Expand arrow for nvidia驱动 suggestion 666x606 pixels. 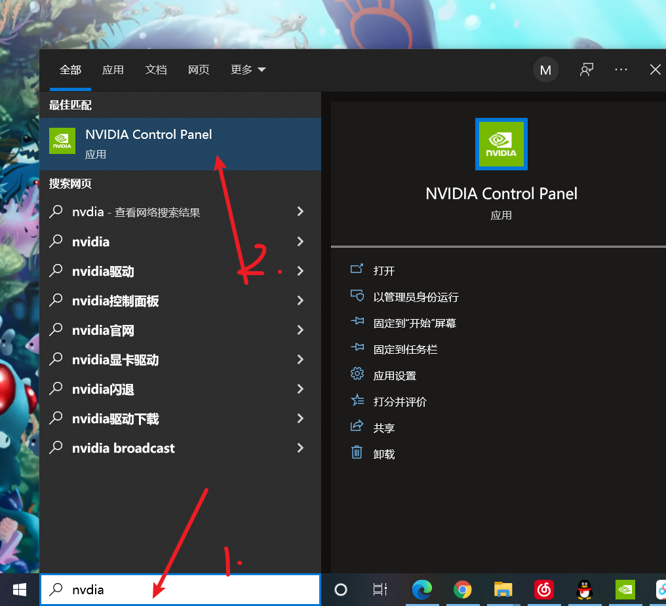click(300, 271)
